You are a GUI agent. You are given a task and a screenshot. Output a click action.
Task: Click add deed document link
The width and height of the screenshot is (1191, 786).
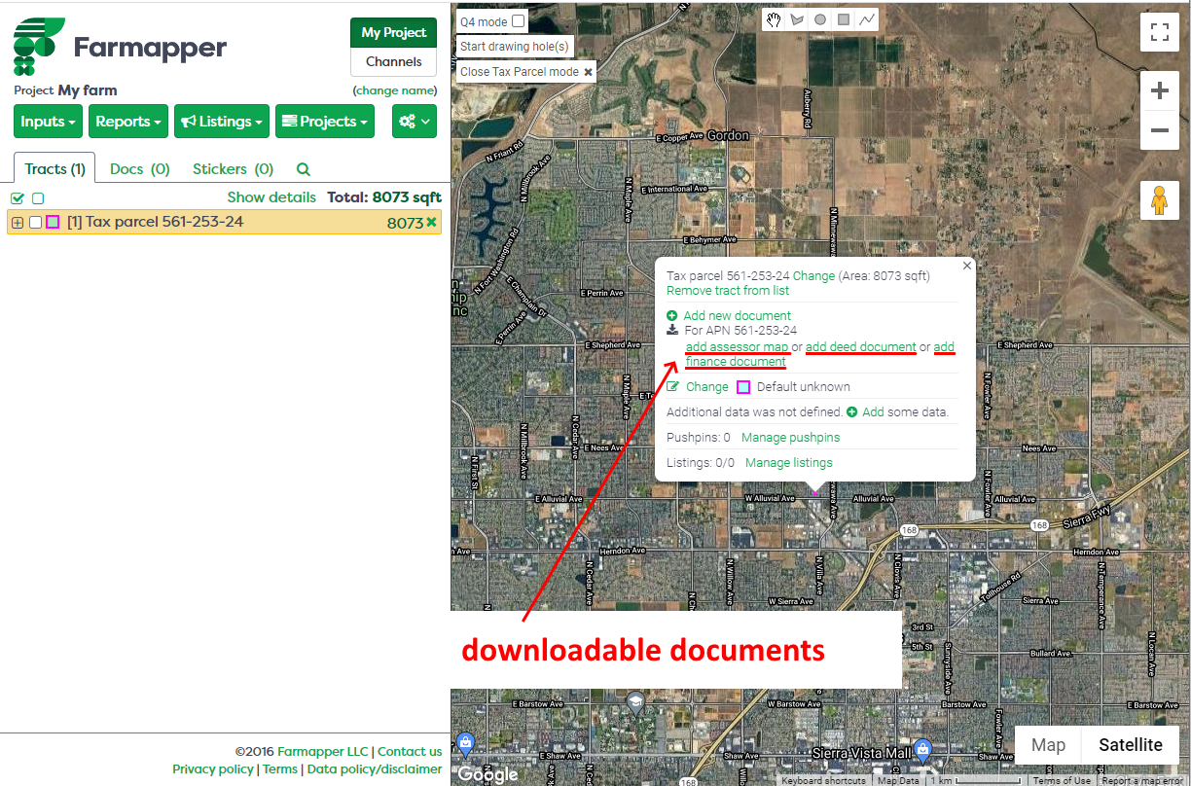tap(861, 347)
